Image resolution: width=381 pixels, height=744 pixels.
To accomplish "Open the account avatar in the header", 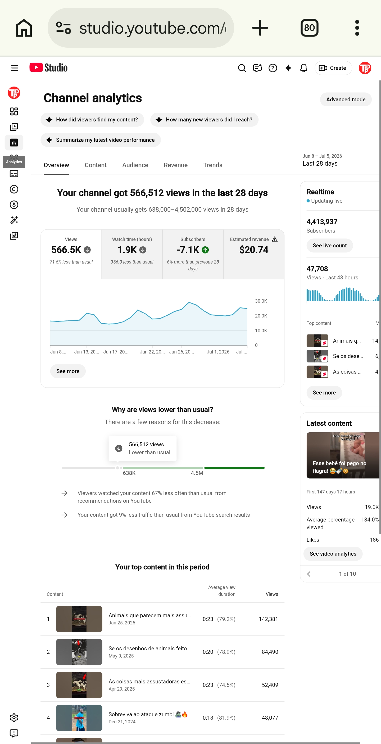I will [x=365, y=68].
